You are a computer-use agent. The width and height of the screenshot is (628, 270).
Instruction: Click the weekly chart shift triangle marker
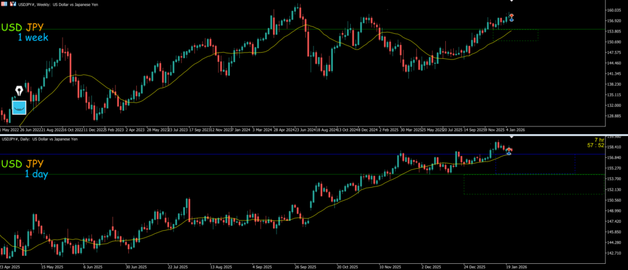point(511,1)
